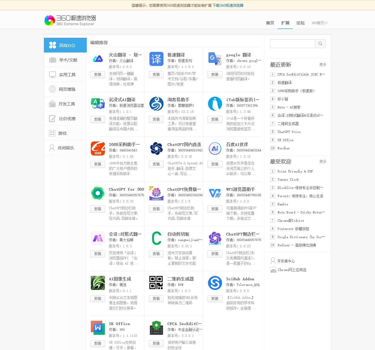Viewport: 375px width, 350px height.
Task: Open the ChatGPT免费版 extension icon
Action: click(x=156, y=193)
